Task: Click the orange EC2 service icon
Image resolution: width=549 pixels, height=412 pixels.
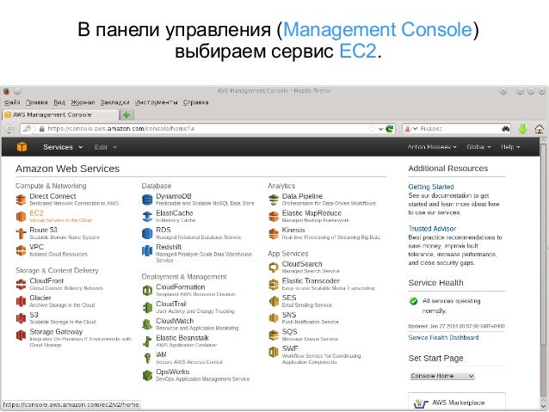Action: pos(21,217)
